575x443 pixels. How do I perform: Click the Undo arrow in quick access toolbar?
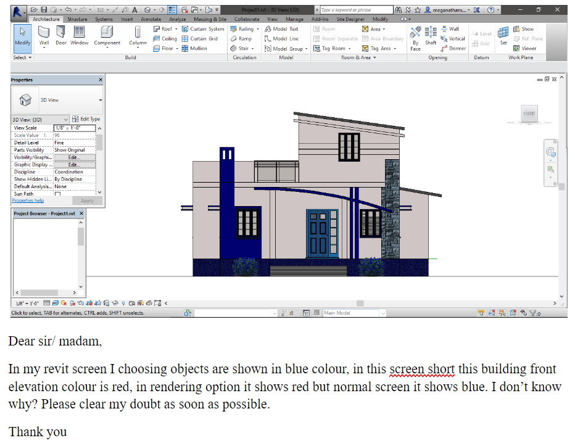click(x=68, y=9)
